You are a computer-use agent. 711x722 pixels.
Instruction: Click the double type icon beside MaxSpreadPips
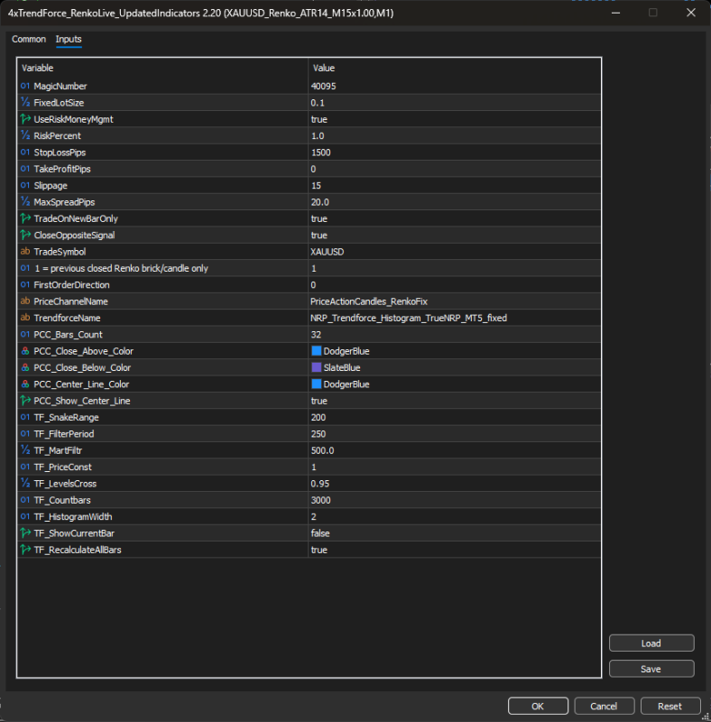coord(25,202)
